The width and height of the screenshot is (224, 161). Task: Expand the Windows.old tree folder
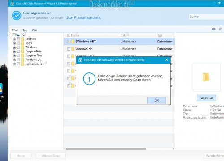14,60
